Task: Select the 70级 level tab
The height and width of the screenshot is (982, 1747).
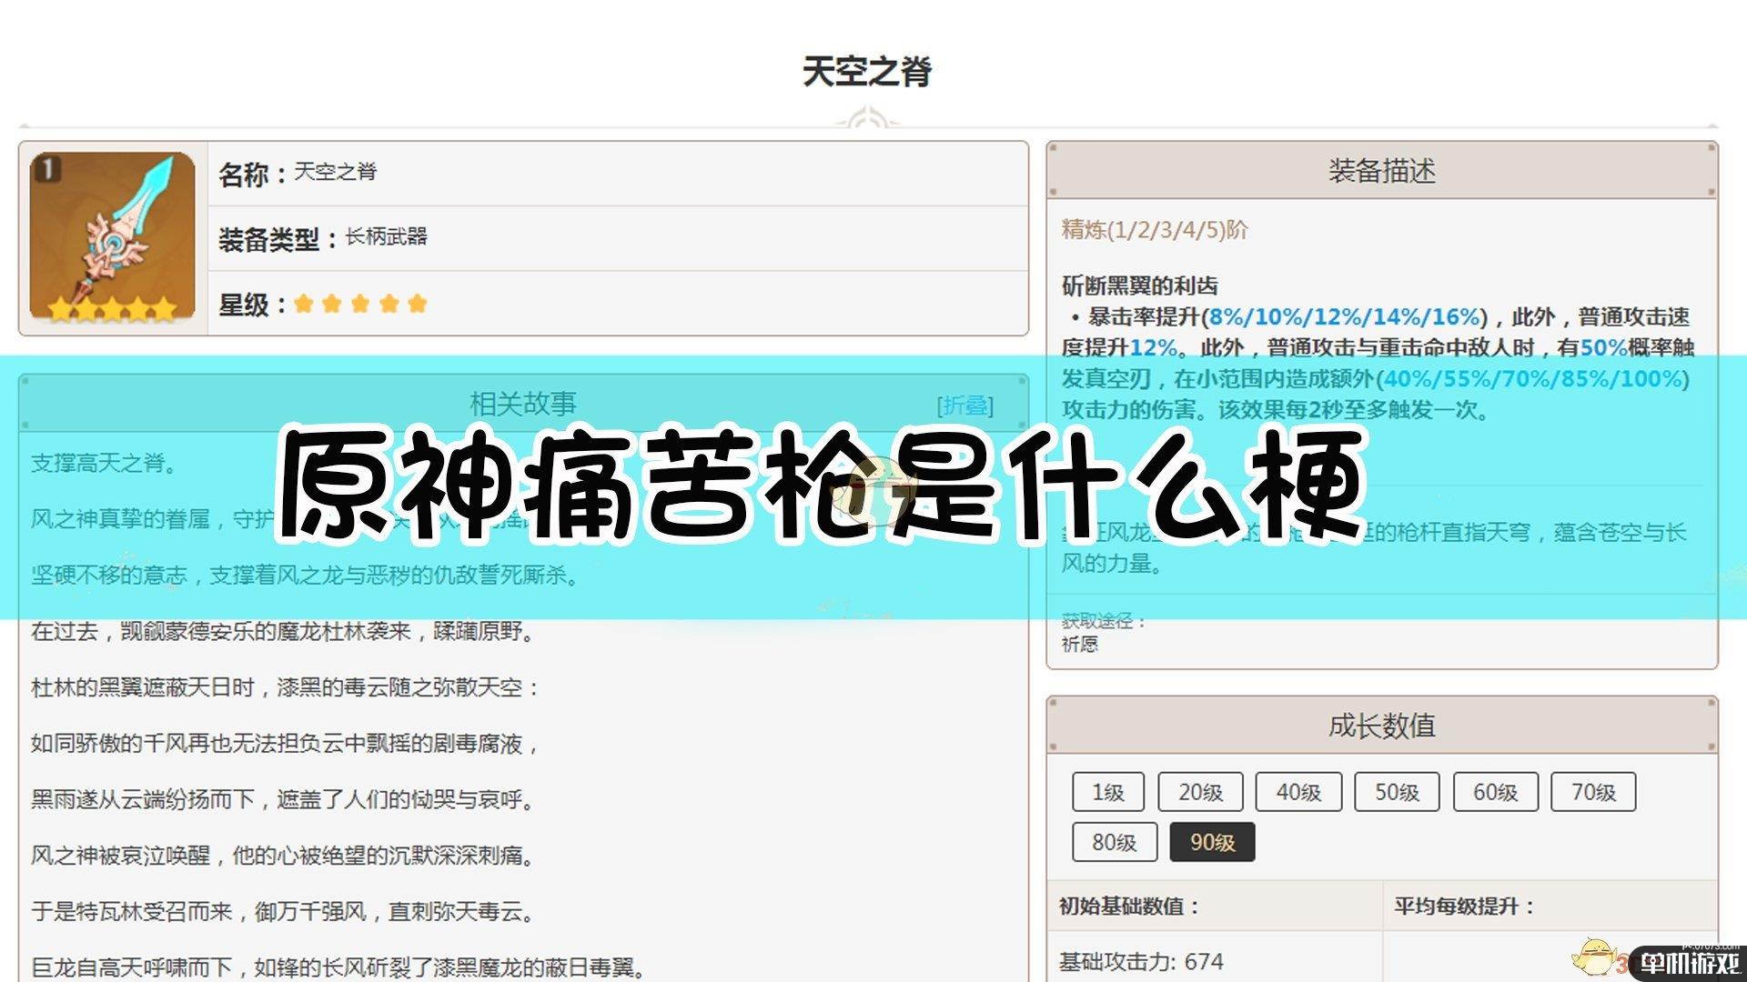Action: pyautogui.click(x=1593, y=792)
